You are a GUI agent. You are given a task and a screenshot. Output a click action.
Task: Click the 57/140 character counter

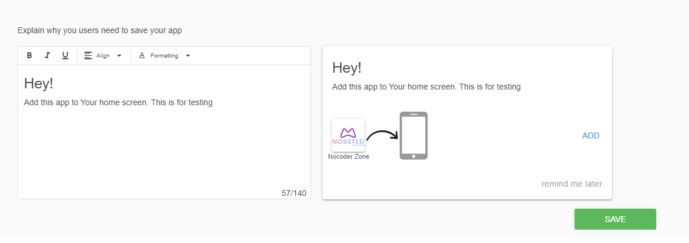tap(293, 193)
